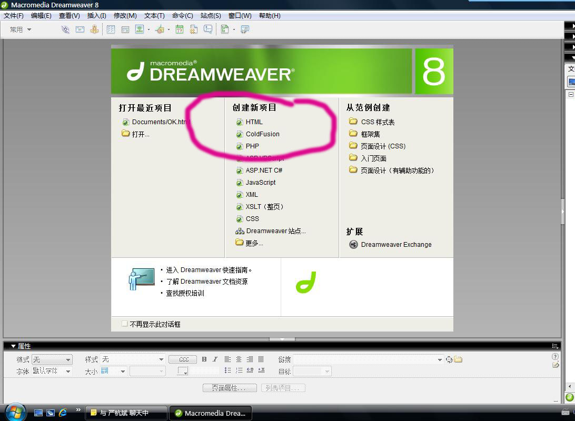
Task: Expand the Templates button dropdown arrow
Action: pos(234,29)
